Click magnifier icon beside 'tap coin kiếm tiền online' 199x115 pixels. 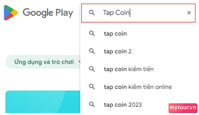click(x=92, y=87)
